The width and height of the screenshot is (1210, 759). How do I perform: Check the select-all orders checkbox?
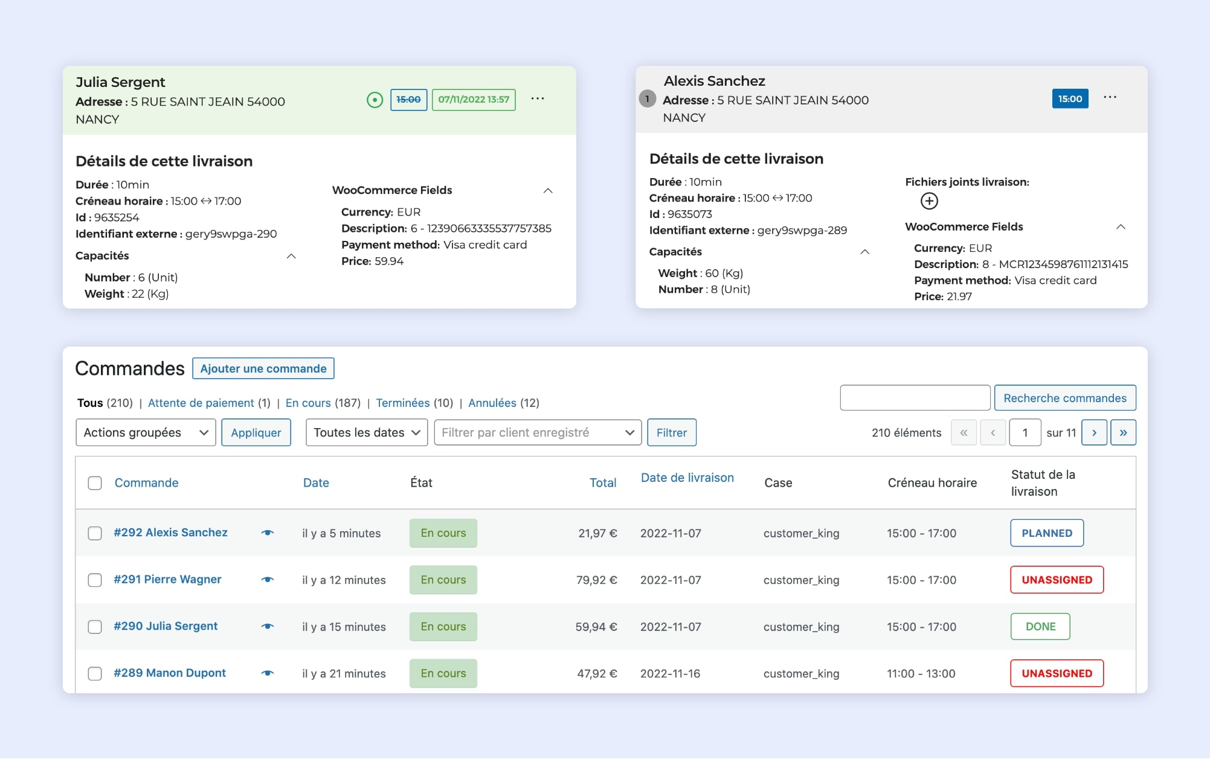(x=95, y=483)
